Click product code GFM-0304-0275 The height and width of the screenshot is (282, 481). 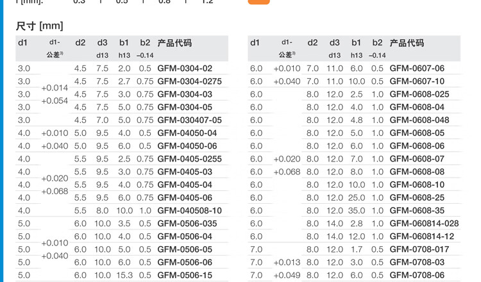click(189, 81)
